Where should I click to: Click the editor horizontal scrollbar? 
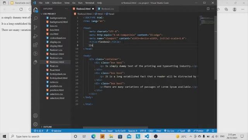tap(115, 128)
